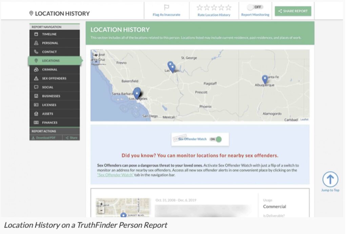Click the 'Commercial' usage value
Image resolution: width=347 pixels, height=234 pixels.
click(274, 207)
